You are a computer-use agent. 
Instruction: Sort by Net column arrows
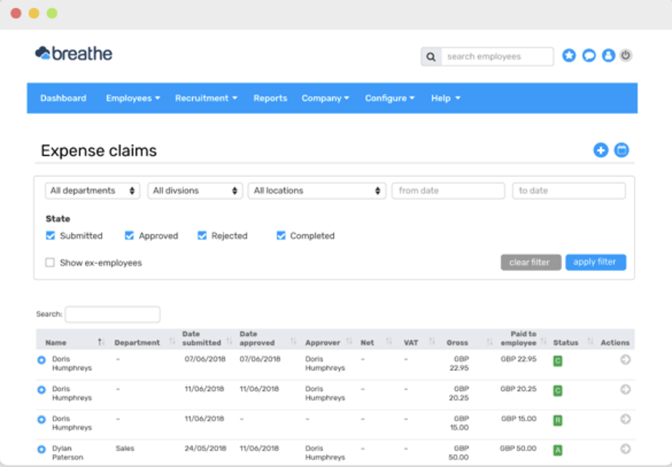[x=389, y=341]
